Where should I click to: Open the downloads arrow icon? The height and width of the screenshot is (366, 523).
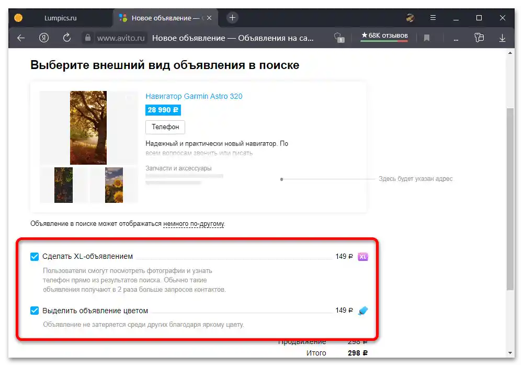click(x=502, y=38)
